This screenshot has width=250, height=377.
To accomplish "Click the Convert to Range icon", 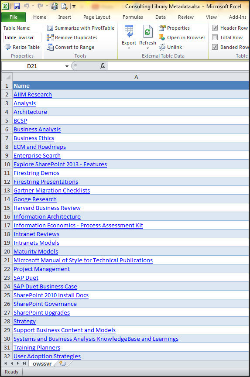I will (50, 47).
